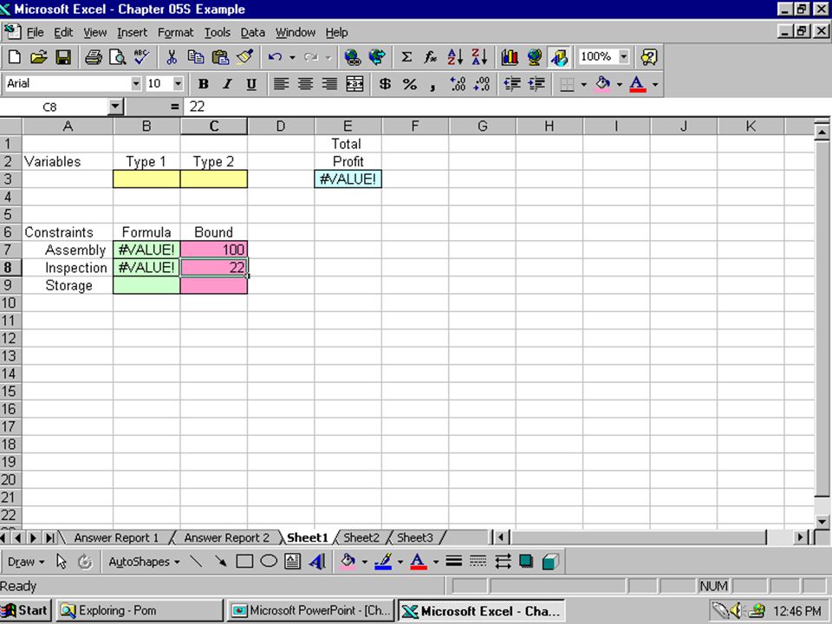Viewport: 832px width, 624px height.
Task: Toggle Italic formatting
Action: (227, 84)
